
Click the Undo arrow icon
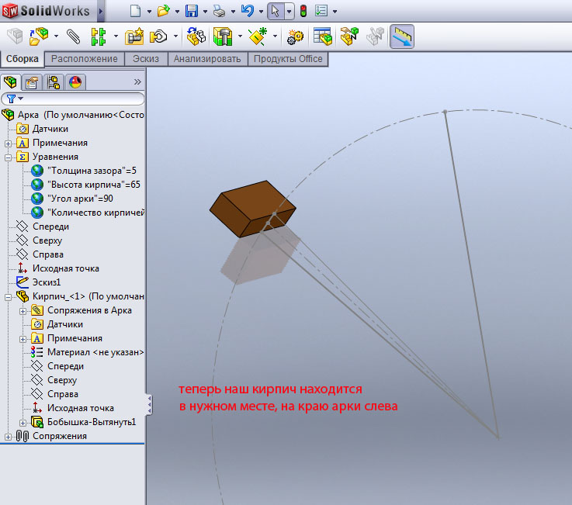point(248,11)
